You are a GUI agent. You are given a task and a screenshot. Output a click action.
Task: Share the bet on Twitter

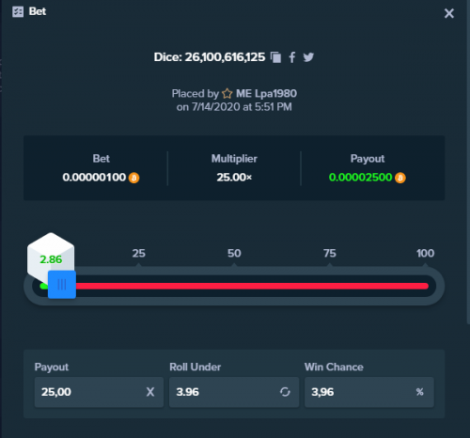click(x=308, y=57)
